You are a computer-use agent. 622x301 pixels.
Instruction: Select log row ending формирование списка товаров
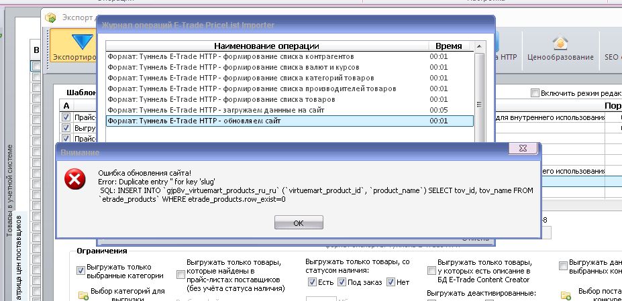(290, 99)
